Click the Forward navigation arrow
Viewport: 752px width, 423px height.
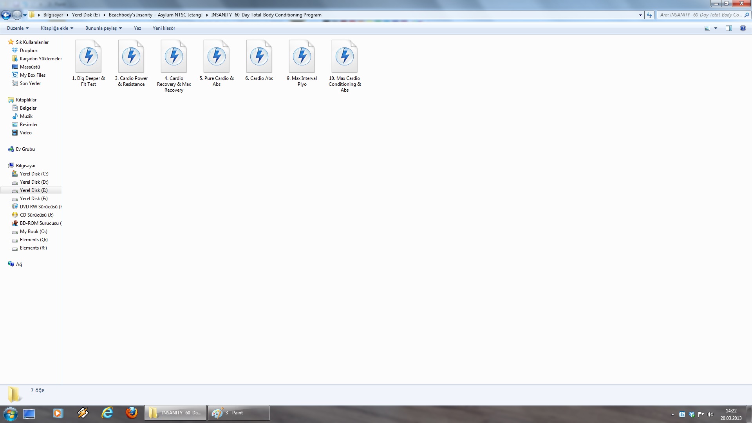coord(16,15)
